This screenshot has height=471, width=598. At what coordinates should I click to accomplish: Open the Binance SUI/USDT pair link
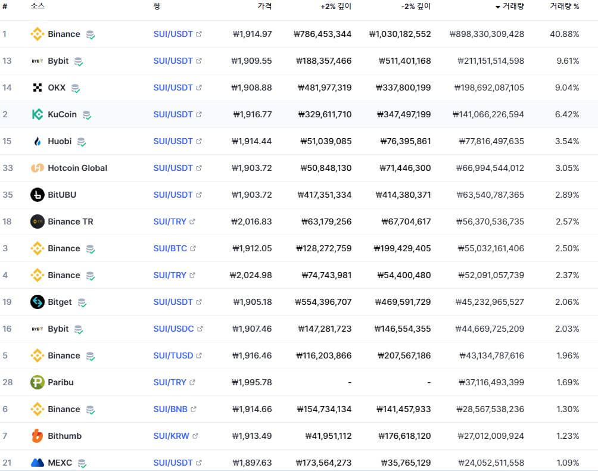pos(173,34)
